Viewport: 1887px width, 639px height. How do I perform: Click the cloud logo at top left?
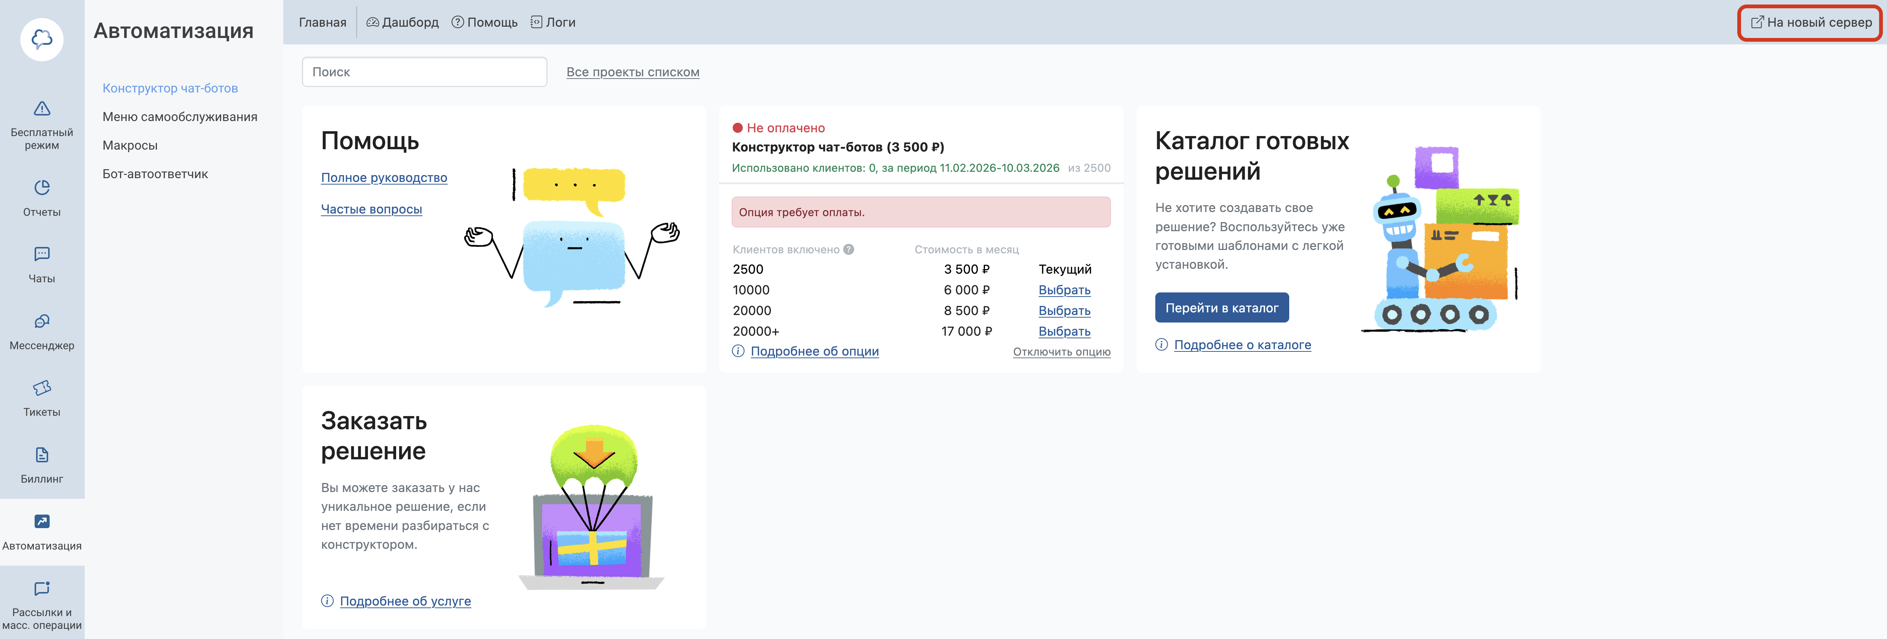click(42, 39)
